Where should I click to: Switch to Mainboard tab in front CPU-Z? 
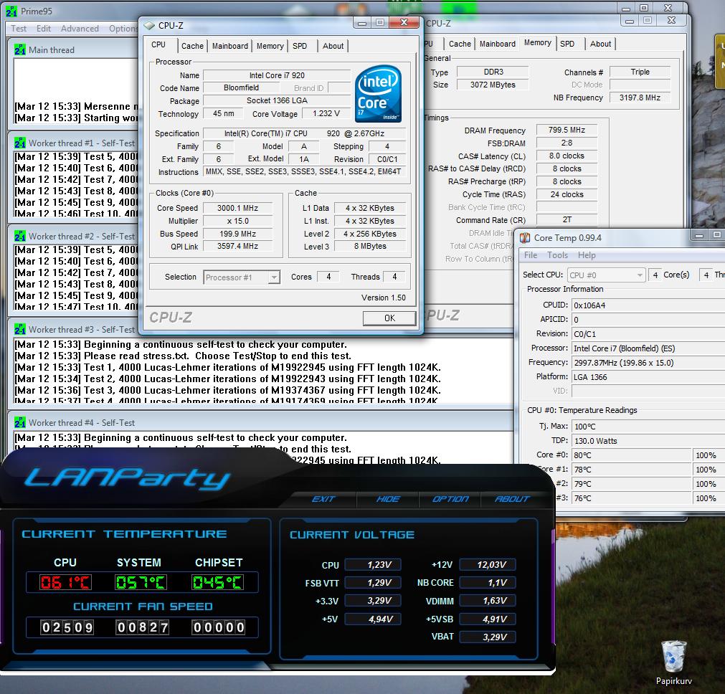coord(229,46)
